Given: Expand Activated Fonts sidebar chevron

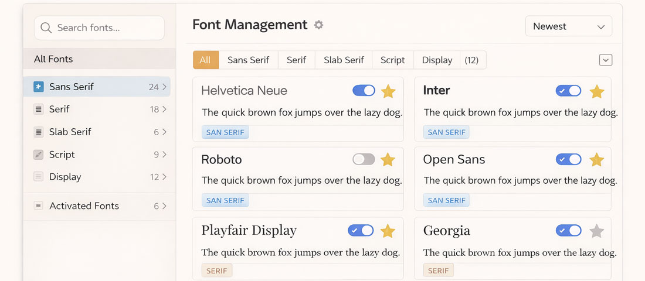Looking at the screenshot, I should (165, 206).
